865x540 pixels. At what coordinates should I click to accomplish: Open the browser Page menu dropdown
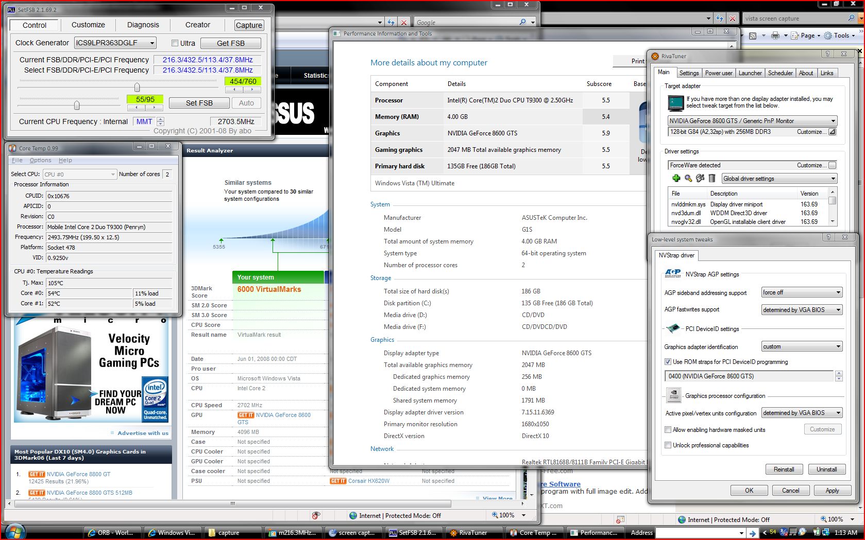(806, 36)
